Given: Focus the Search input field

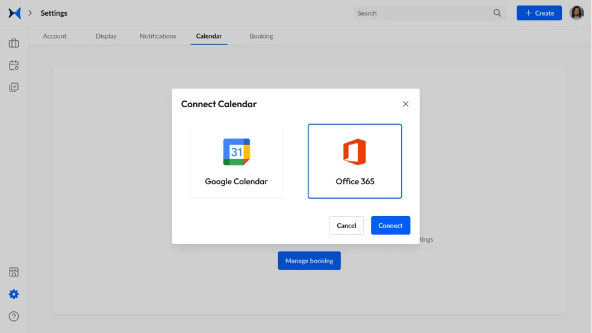Looking at the screenshot, I should pos(429,13).
